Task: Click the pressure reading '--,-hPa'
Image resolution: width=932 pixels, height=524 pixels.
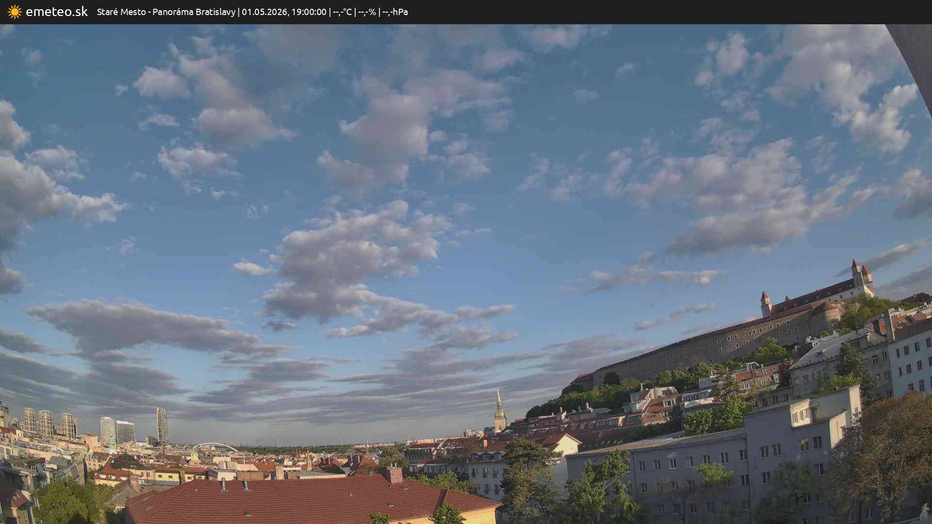Action: coord(395,12)
